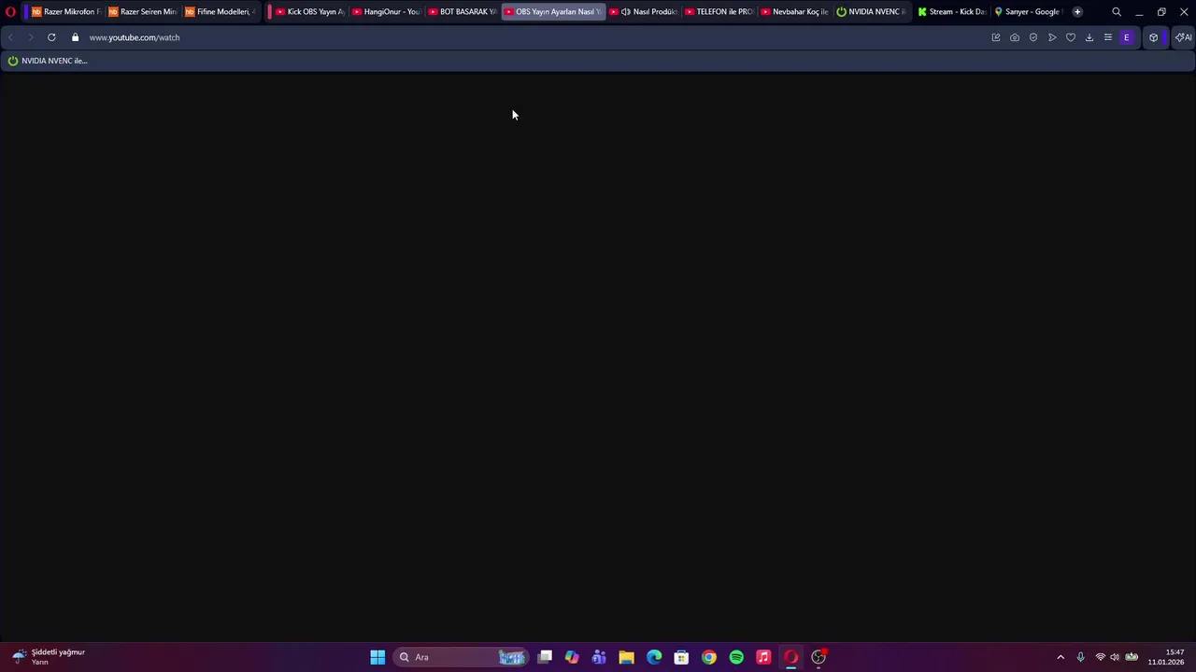The height and width of the screenshot is (672, 1196).
Task: Switch to the Nasıl Prodüktör tab
Action: click(x=644, y=12)
